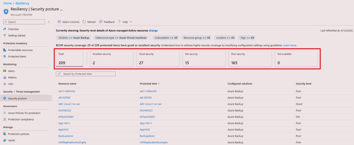Click the Learn more link
This screenshot has height=145, width=354.
(x=290, y=45)
